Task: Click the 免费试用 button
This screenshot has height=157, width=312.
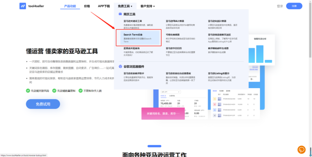Action: [x=43, y=104]
